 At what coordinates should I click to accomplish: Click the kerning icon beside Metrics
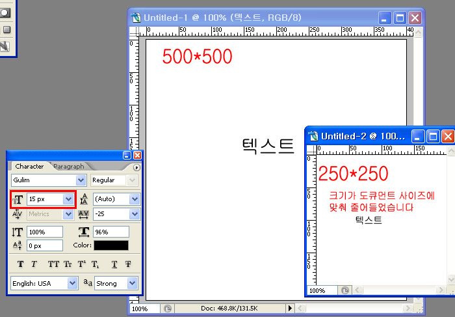tap(17, 214)
